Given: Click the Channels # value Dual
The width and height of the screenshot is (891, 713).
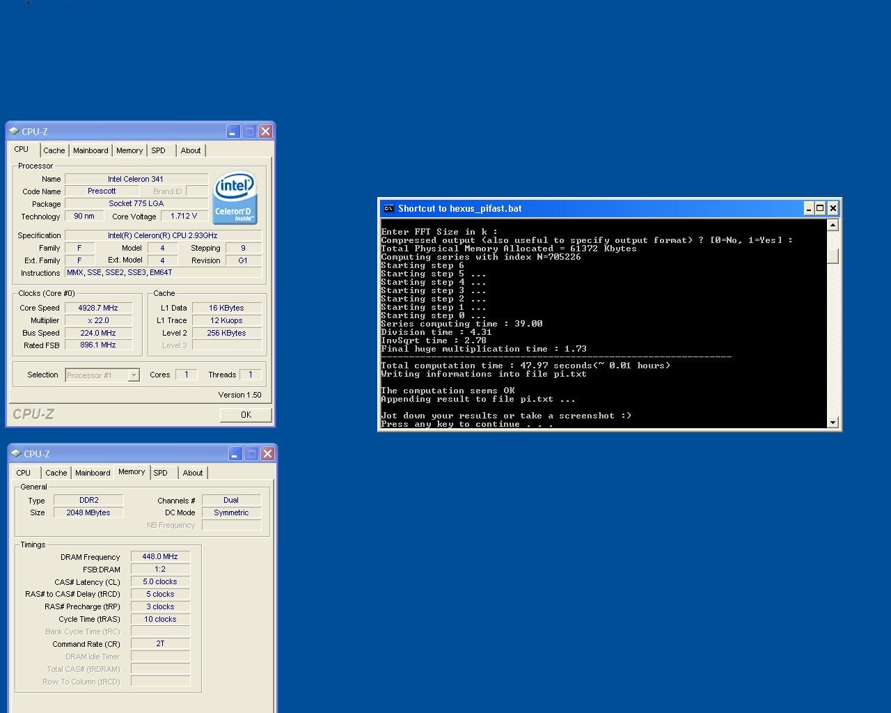Looking at the screenshot, I should (x=231, y=500).
